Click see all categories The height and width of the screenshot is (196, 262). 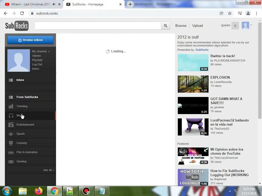(x=48, y=170)
